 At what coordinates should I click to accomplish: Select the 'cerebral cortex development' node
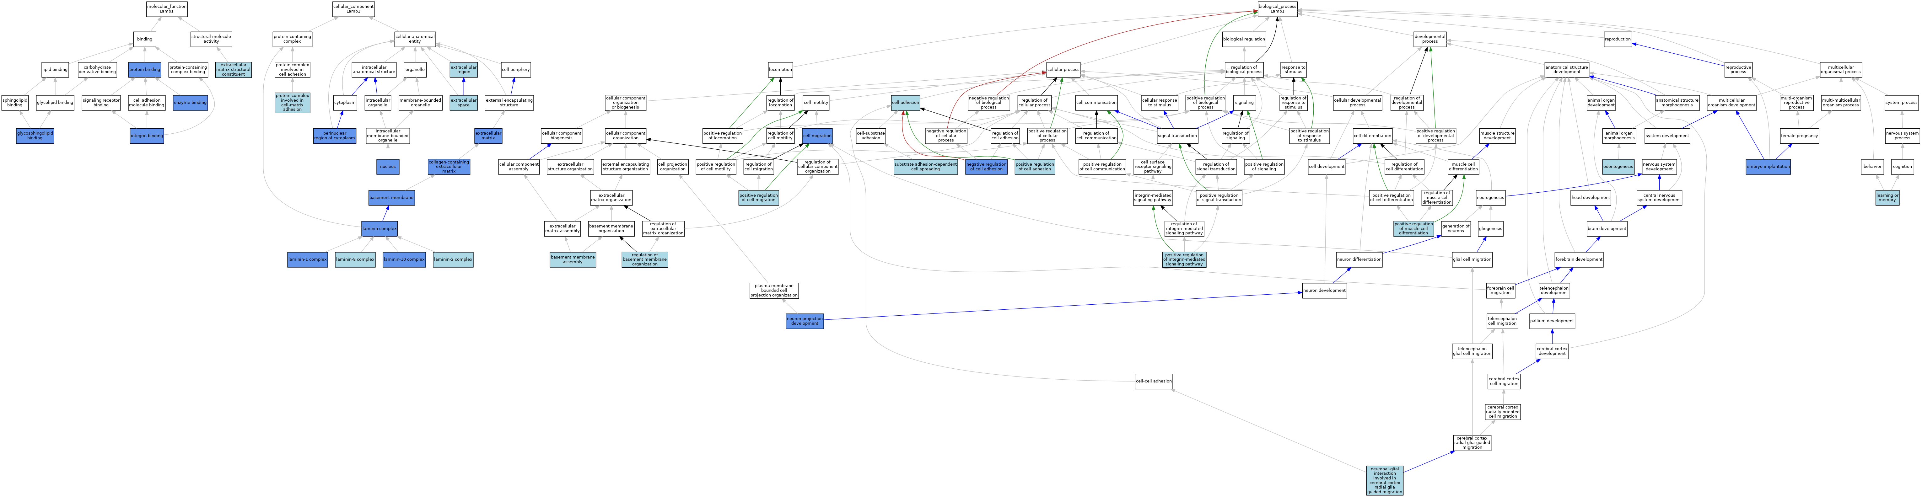point(1552,351)
